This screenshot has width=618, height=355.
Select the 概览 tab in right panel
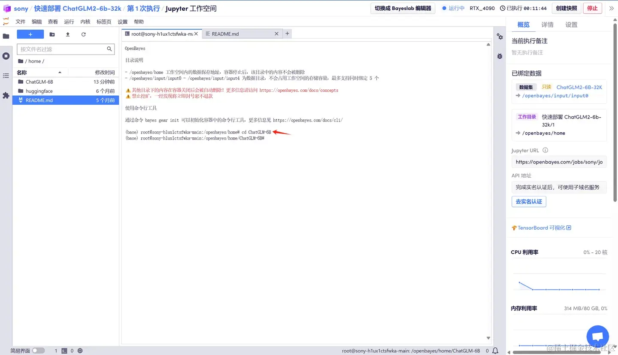pyautogui.click(x=524, y=24)
